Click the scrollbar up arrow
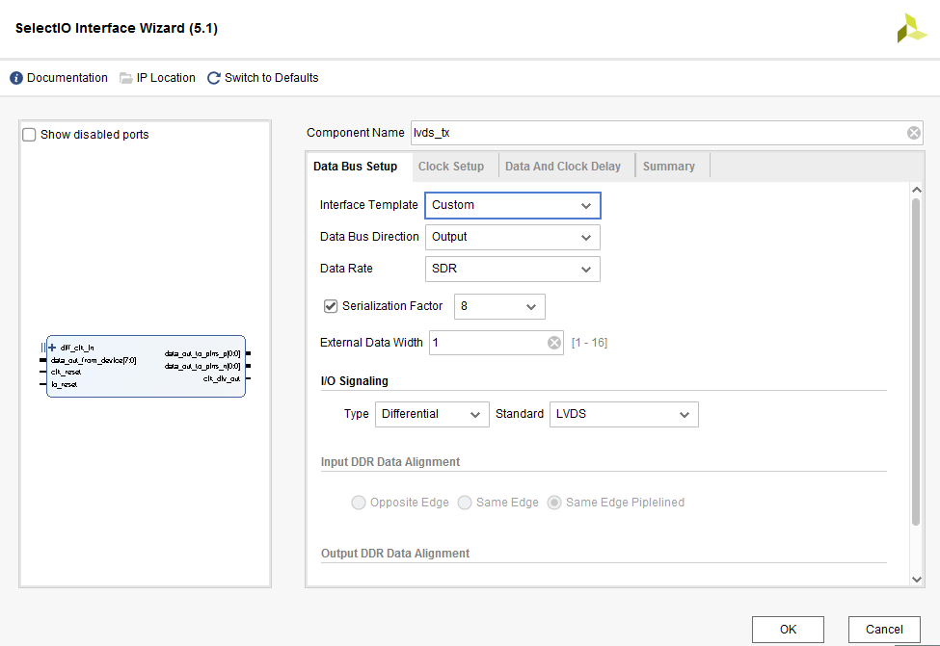940x646 pixels. [x=916, y=190]
